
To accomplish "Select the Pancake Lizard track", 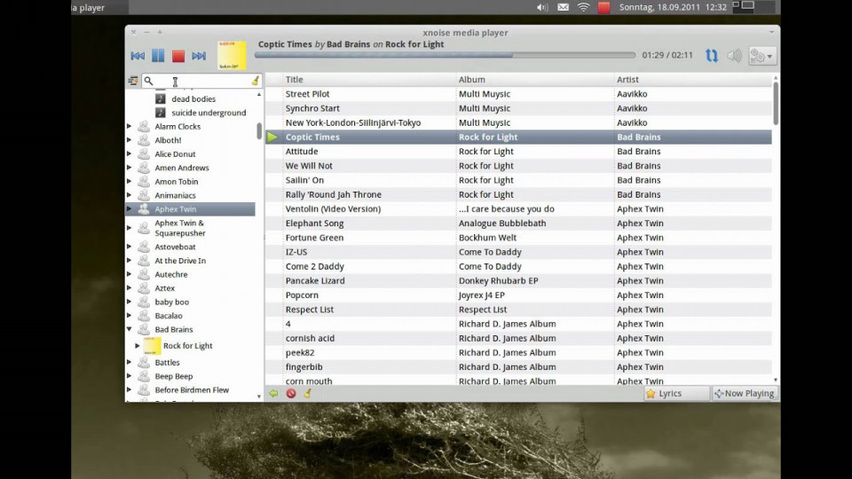I will [518, 281].
